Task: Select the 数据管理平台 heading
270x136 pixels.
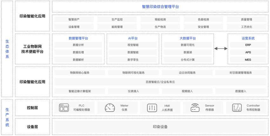Action: (x=78, y=38)
